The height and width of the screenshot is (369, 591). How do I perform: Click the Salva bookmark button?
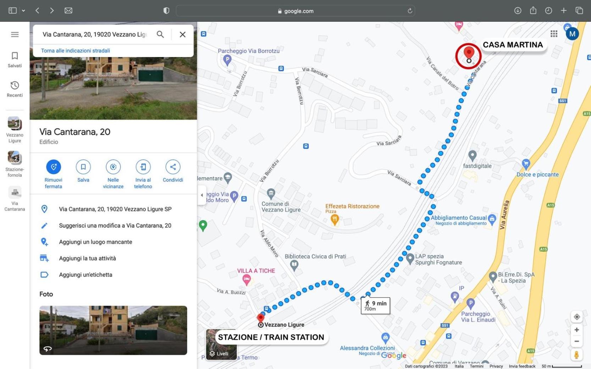point(83,167)
